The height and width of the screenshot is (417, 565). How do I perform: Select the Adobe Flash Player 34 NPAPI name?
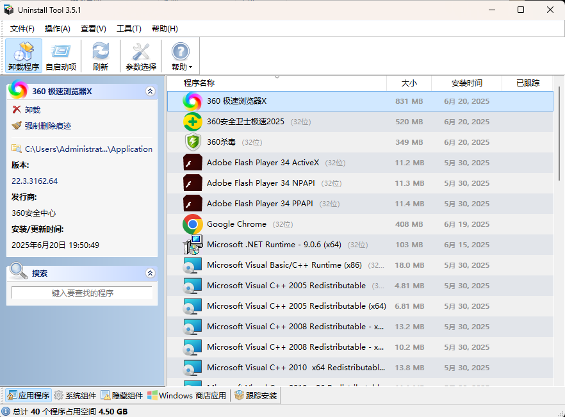coord(261,183)
